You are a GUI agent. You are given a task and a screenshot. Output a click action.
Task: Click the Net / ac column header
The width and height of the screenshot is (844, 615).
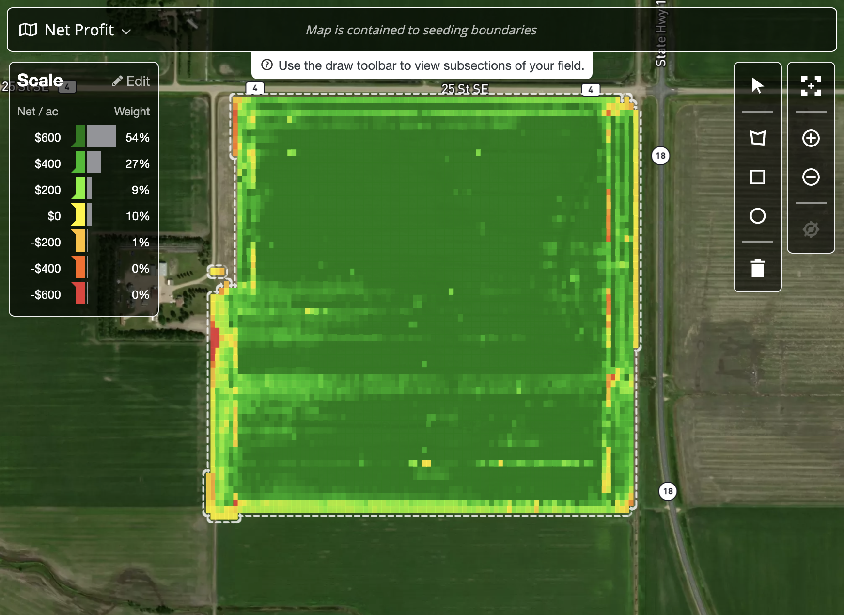click(38, 111)
